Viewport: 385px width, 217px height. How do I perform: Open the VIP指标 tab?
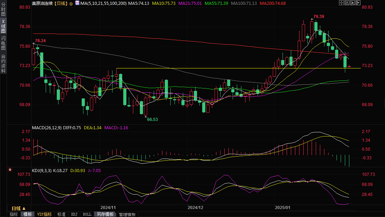coord(44,214)
